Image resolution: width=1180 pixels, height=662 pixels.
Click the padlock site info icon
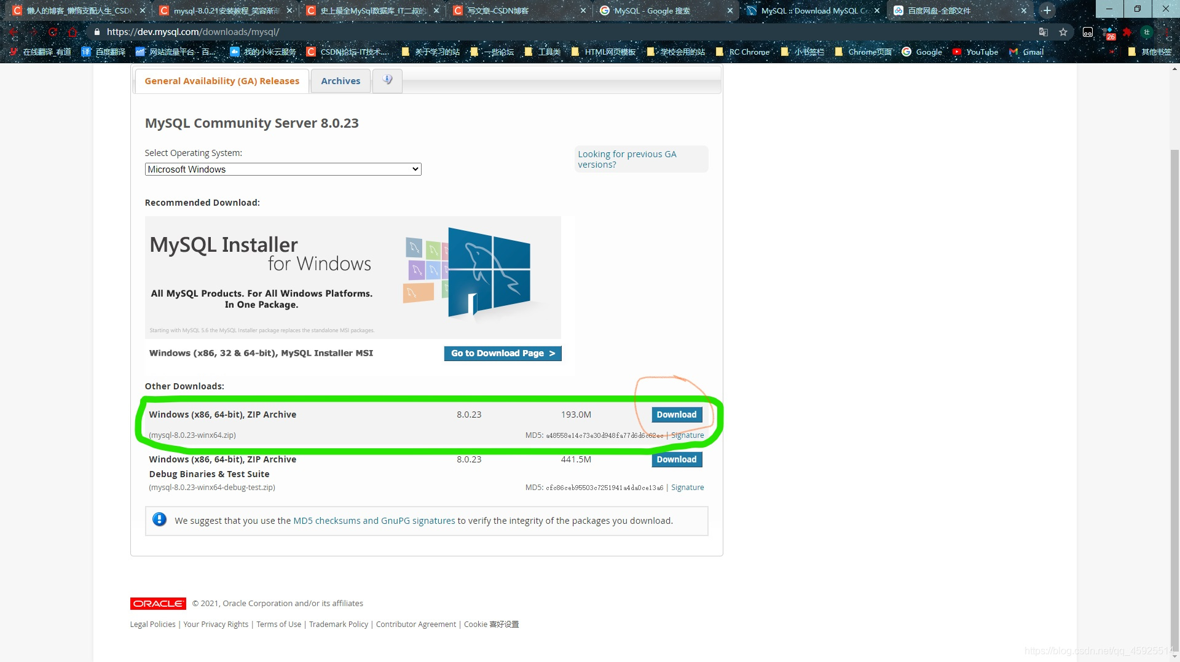96,32
